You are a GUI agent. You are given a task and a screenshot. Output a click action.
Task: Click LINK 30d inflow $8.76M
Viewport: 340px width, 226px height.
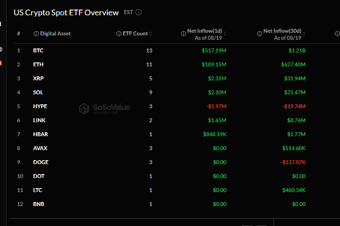296,120
